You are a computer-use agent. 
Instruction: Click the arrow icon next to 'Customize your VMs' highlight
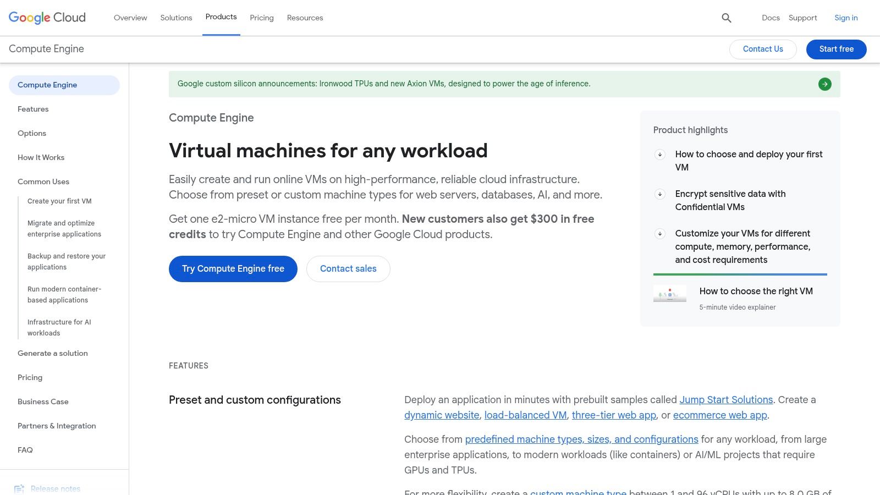660,233
